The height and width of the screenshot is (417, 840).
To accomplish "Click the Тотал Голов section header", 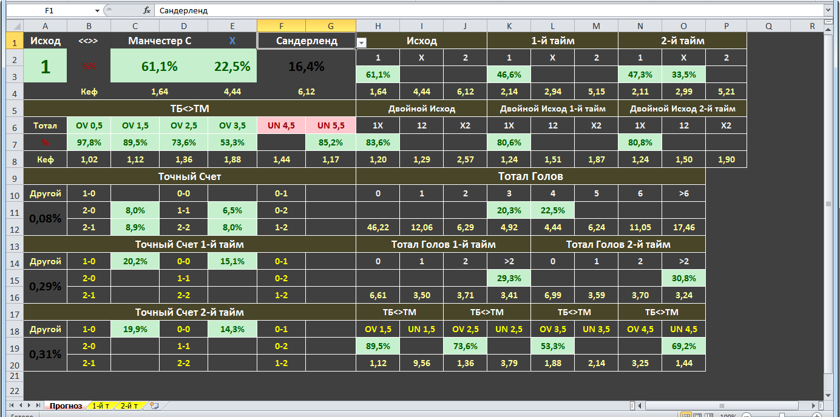I will tap(531, 176).
